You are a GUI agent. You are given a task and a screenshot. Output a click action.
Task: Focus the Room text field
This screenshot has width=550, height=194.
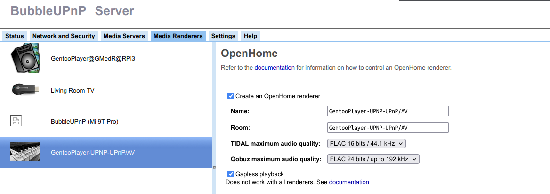(x=388, y=128)
